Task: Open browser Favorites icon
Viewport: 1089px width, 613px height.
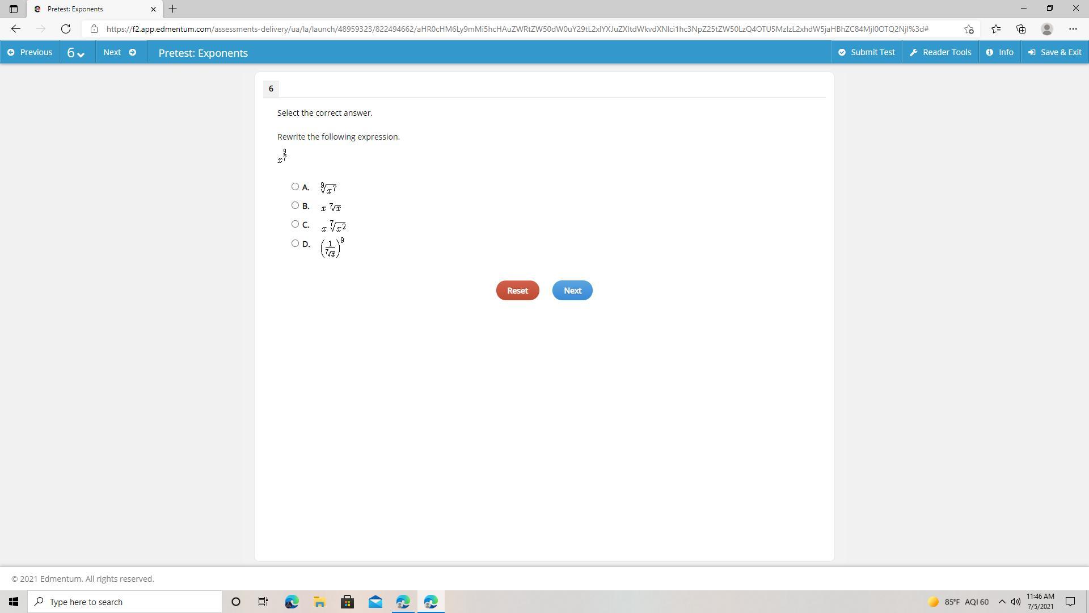Action: point(995,29)
